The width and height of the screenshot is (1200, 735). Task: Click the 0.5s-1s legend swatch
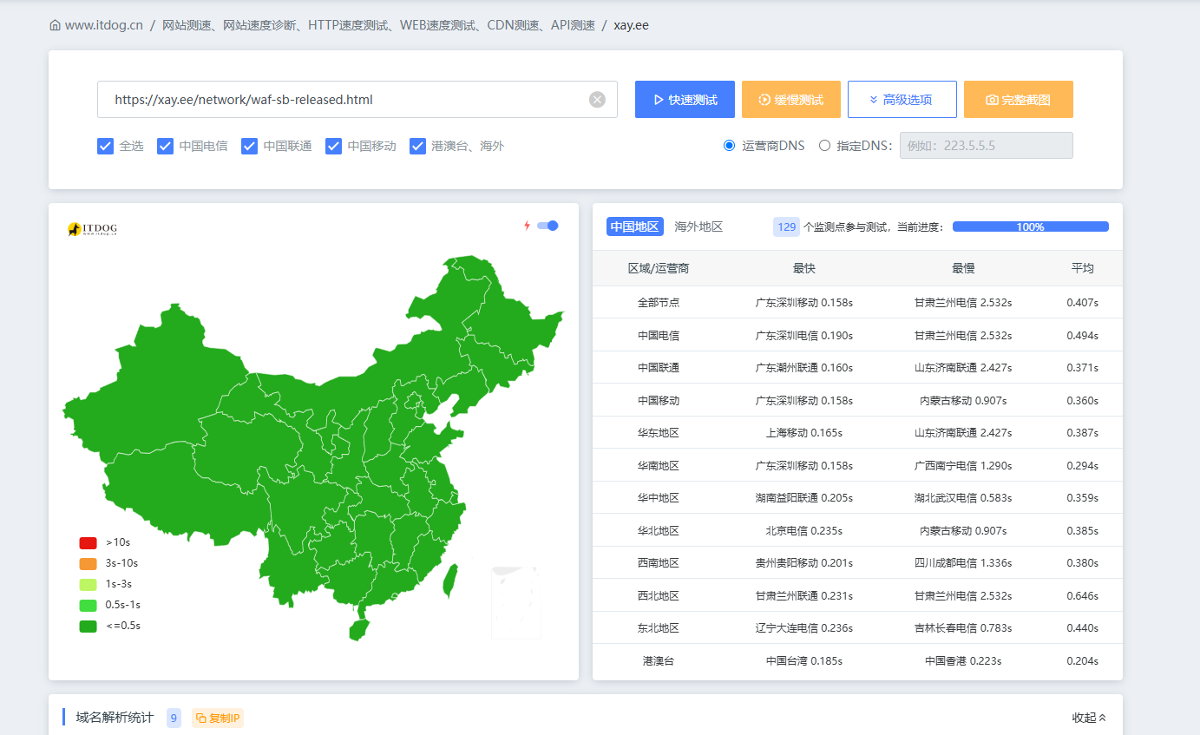[x=88, y=605]
